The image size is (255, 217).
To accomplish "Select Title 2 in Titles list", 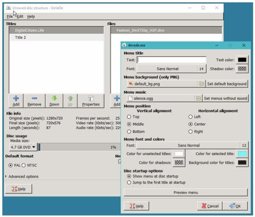I will 57,37.
